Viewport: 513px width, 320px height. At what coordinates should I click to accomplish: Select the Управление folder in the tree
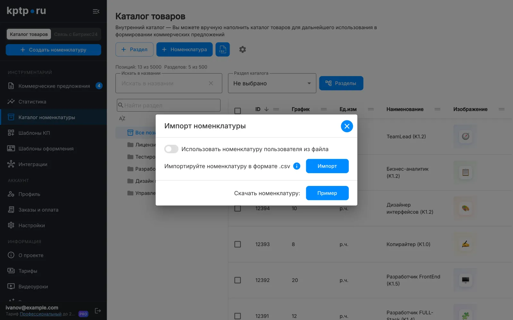141,193
